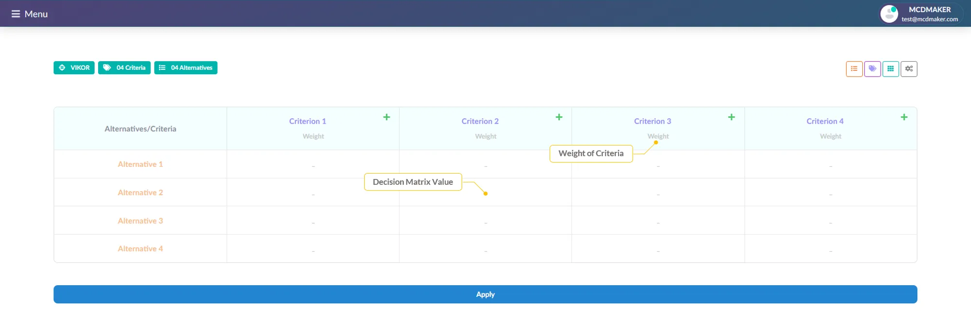
Task: Click the Alternative 2, Criterion 3 matrix cell
Action: (658, 193)
